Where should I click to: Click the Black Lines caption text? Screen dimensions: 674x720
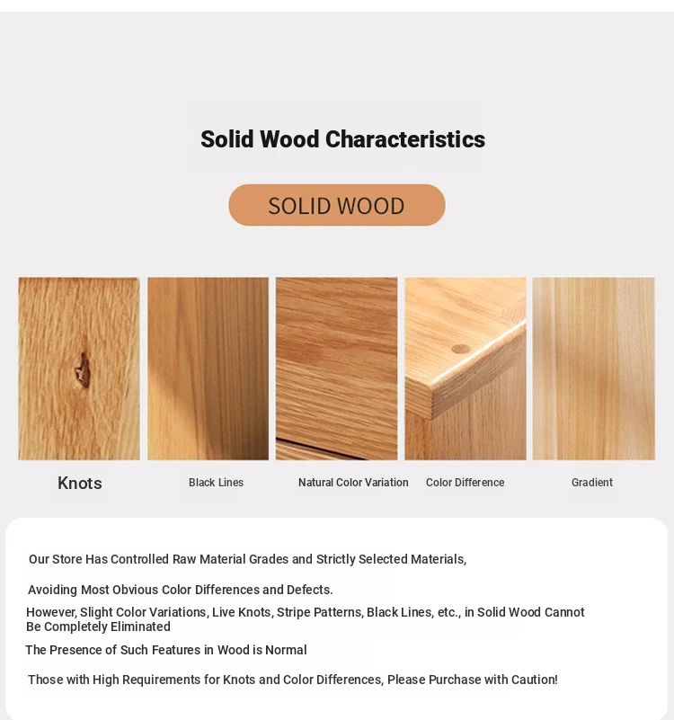pos(217,483)
